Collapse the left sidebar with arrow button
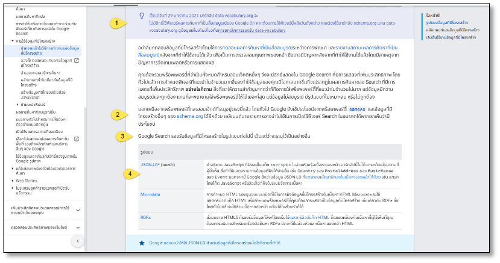The width and height of the screenshot is (500, 263). coord(77,241)
